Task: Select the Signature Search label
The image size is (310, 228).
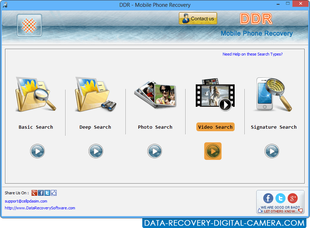Action: [274, 127]
